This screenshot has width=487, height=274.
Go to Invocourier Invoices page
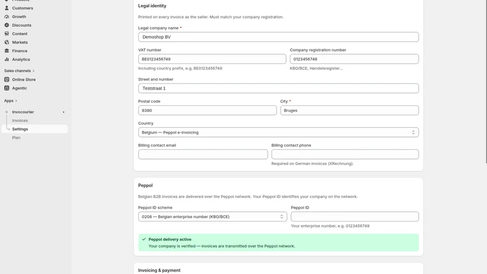click(20, 121)
